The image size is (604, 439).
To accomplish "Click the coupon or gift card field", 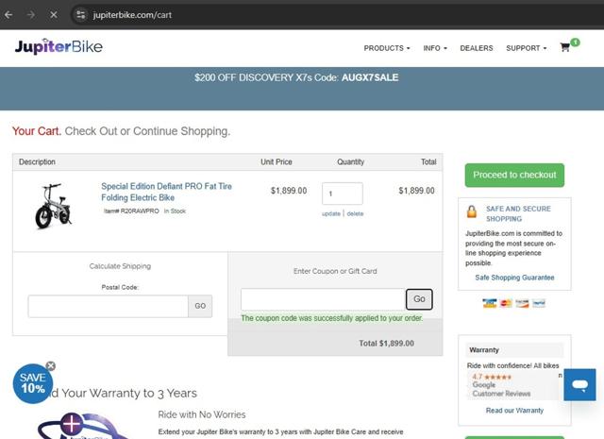I will tap(323, 299).
